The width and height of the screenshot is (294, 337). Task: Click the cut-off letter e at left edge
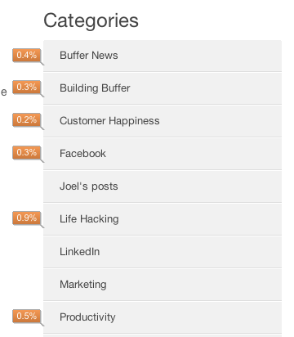(x=3, y=92)
